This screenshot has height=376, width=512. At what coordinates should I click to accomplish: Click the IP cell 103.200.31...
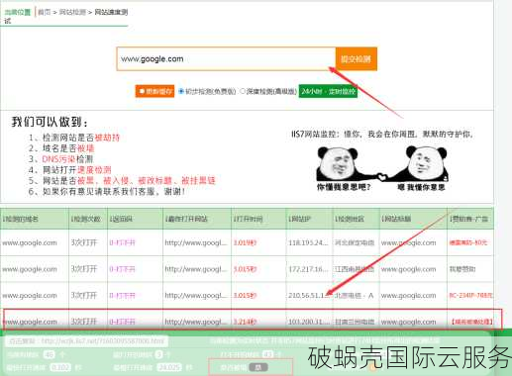point(308,322)
